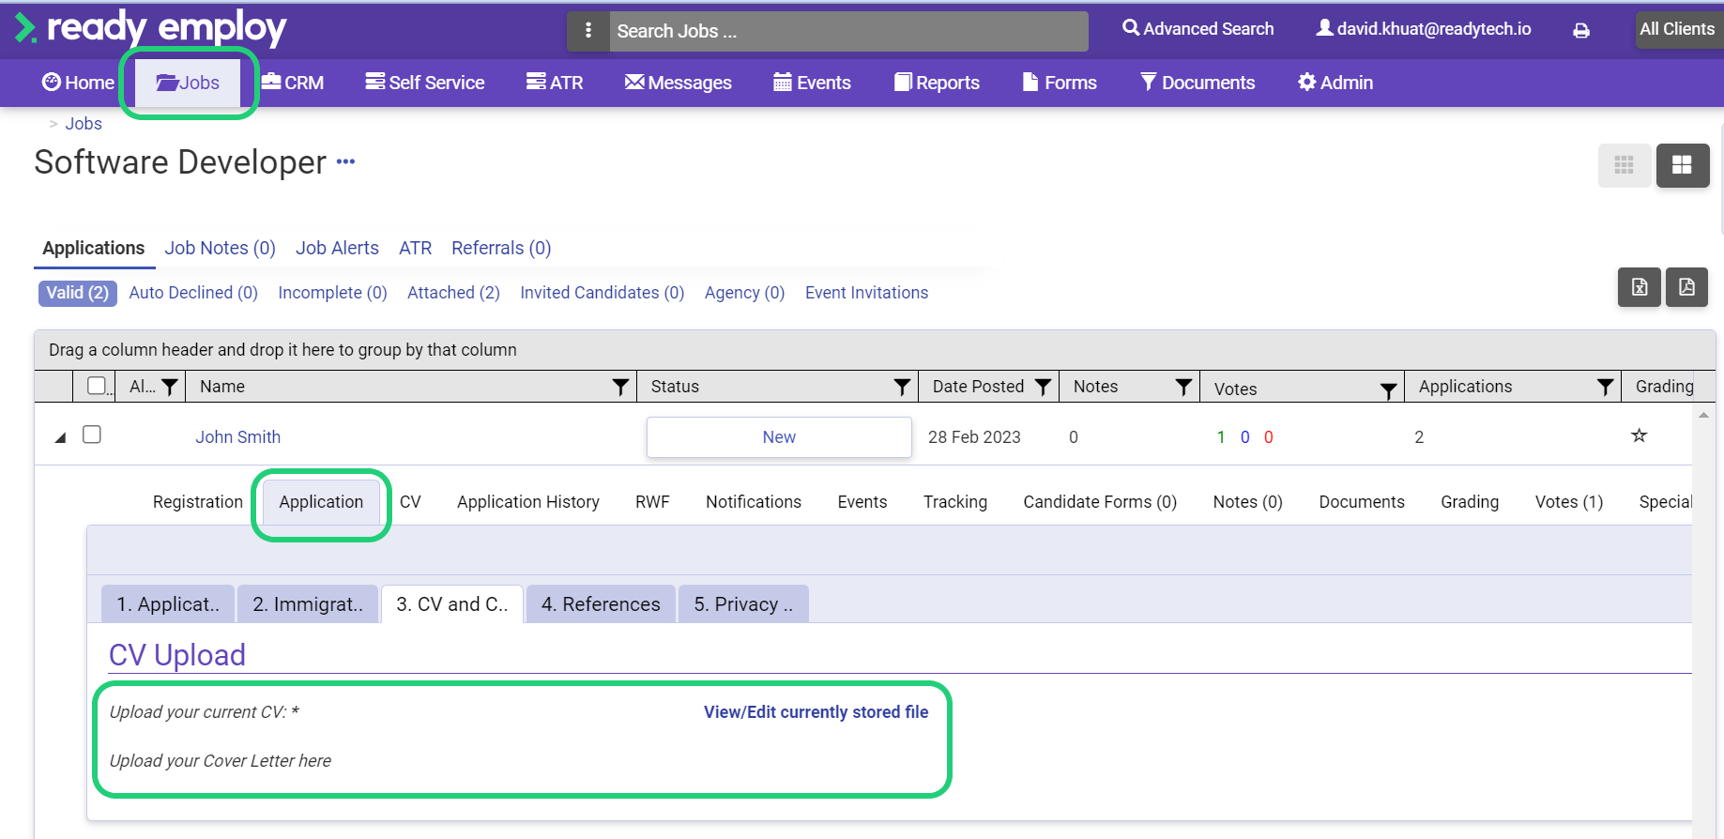Open Software Developer title options ellipsis
Image resolution: width=1724 pixels, height=839 pixels.
(346, 161)
